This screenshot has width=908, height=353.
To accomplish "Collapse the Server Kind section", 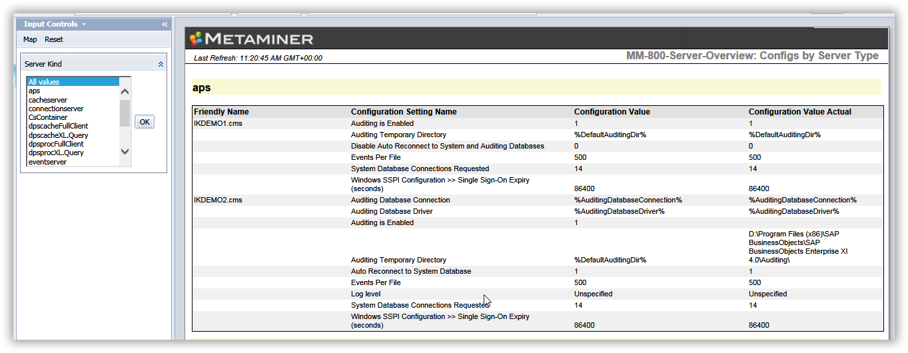I will (161, 64).
